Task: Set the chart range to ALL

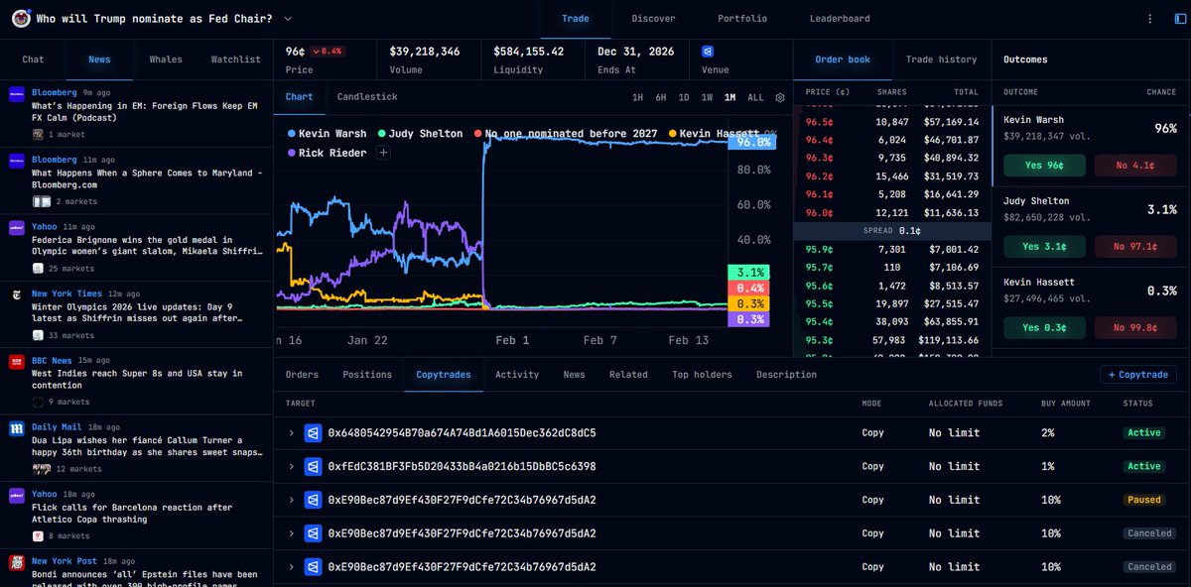Action: tap(756, 97)
